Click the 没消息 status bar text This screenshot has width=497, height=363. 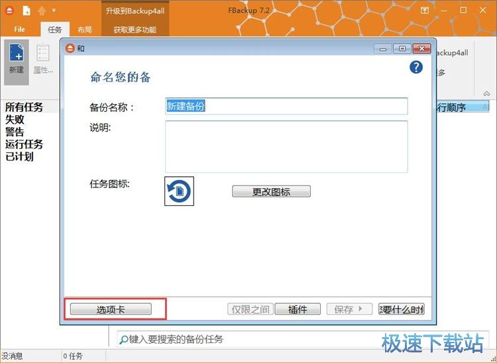(12, 356)
